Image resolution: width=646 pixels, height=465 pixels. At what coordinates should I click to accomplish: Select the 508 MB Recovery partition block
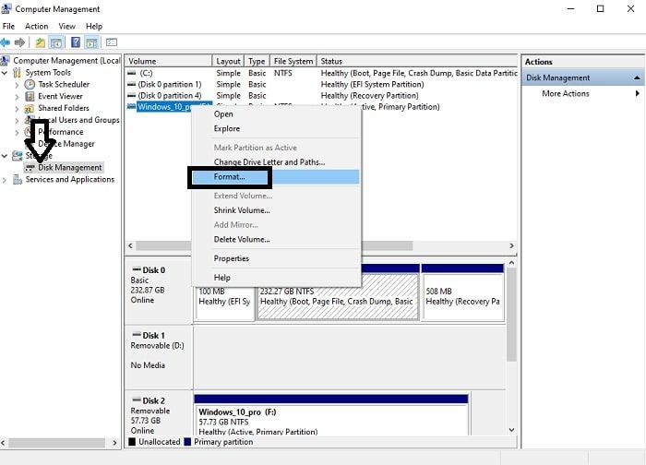coord(462,292)
